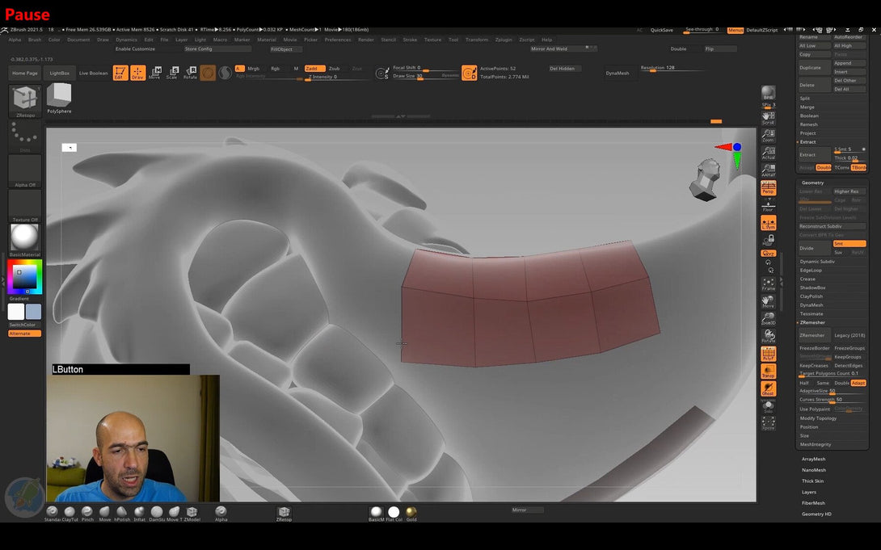Viewport: 881px width, 550px height.
Task: Click the Frame mesh icon
Action: [x=768, y=283]
